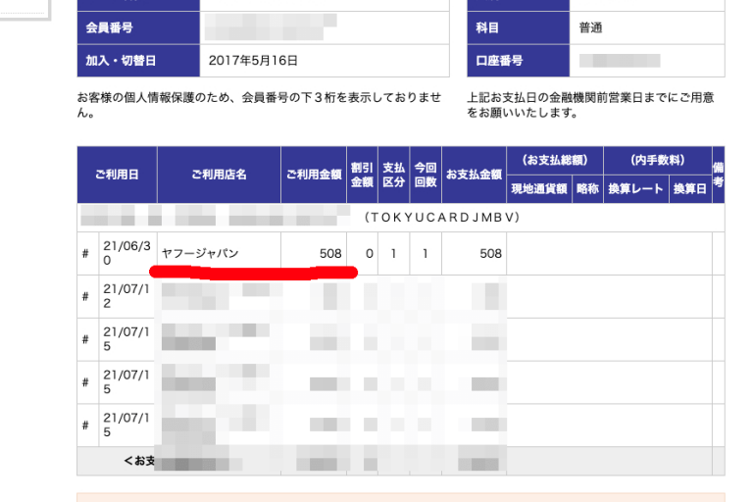The width and height of the screenshot is (753, 502).
Task: Select the 口座番号 label cell
Action: 499,61
